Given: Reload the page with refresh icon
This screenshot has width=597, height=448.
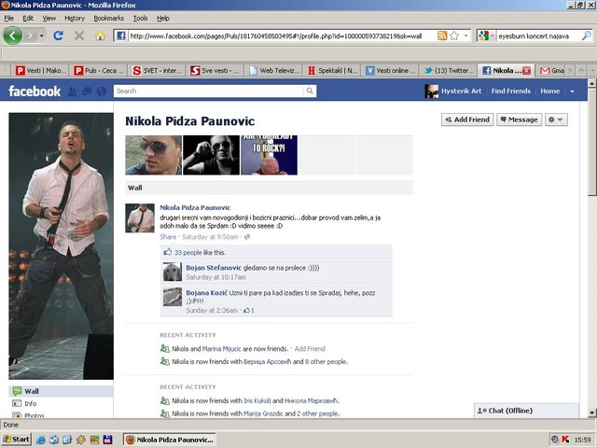Looking at the screenshot, I should (58, 35).
